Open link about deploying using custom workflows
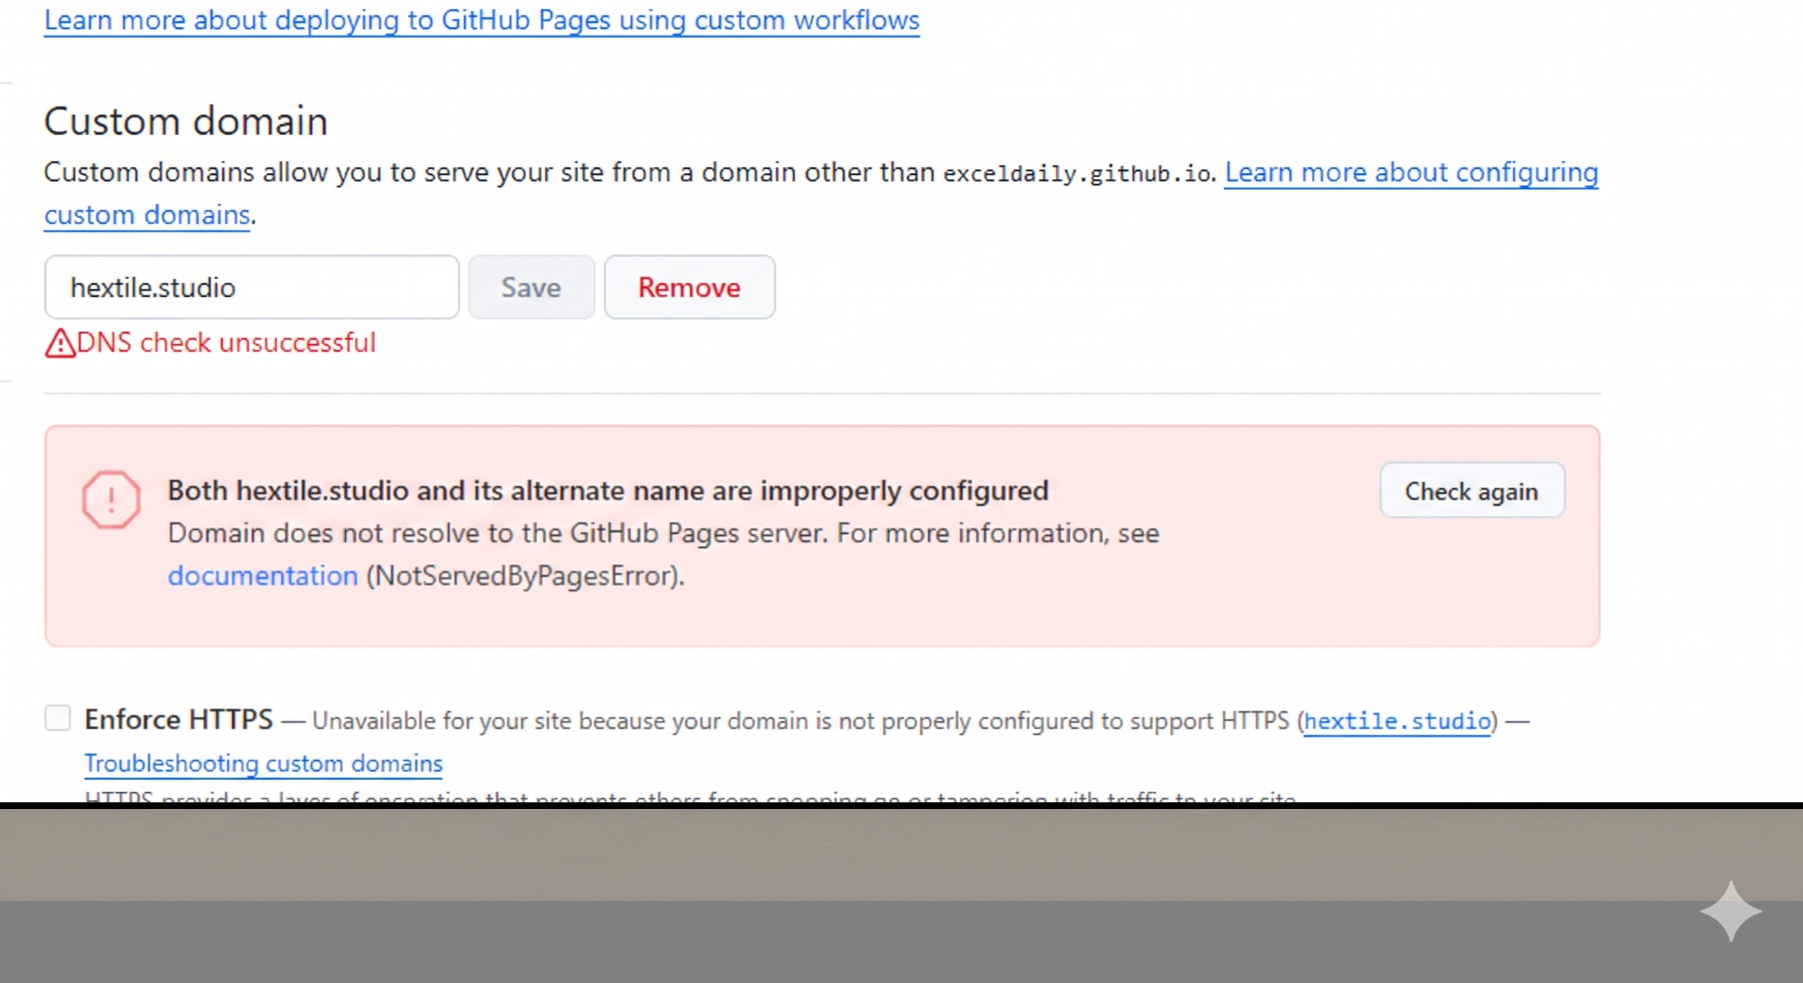 pyautogui.click(x=481, y=21)
